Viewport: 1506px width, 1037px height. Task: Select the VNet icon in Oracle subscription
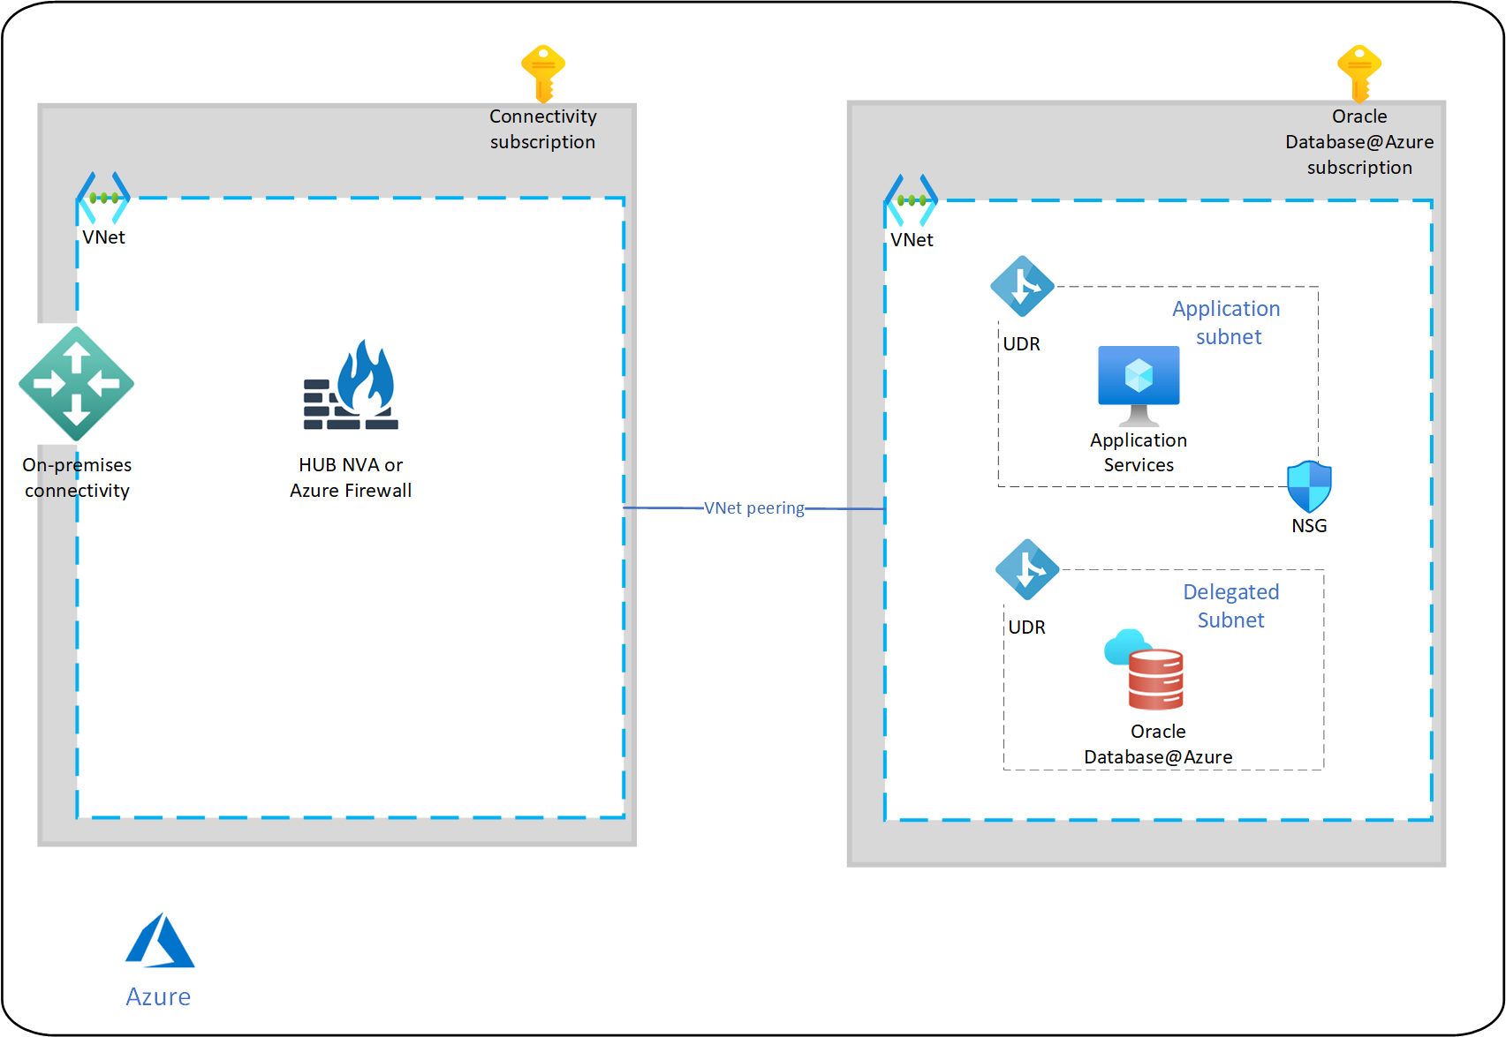(912, 201)
